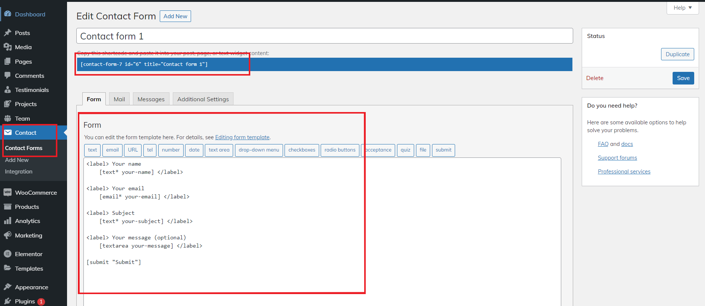The height and width of the screenshot is (306, 705).
Task: Click the Contact form 1 title field
Action: pos(324,36)
